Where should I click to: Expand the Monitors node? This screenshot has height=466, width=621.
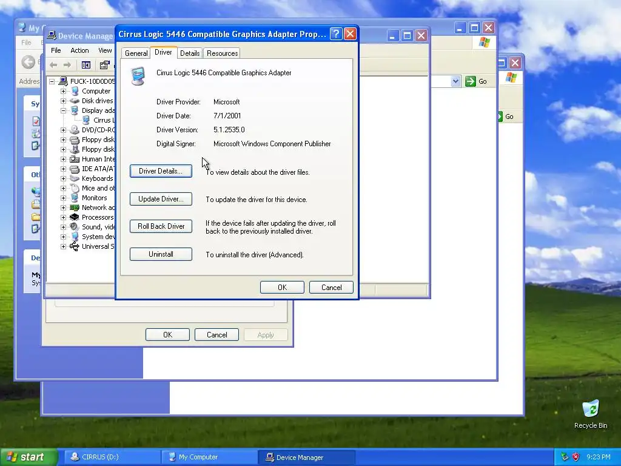[x=63, y=198]
